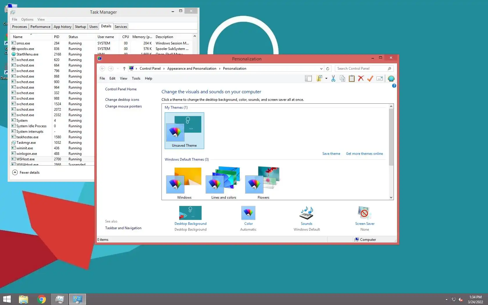Refresh the Personalization address bar
Image resolution: width=488 pixels, height=305 pixels.
(x=328, y=69)
